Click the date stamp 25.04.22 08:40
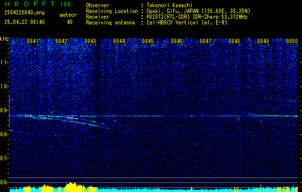This screenshot has height=192, width=302. [24, 22]
